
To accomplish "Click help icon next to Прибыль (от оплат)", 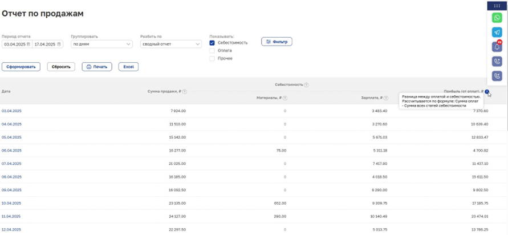I will pyautogui.click(x=487, y=92).
